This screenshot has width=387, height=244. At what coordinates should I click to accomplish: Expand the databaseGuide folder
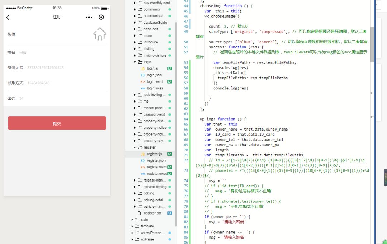coord(135,23)
